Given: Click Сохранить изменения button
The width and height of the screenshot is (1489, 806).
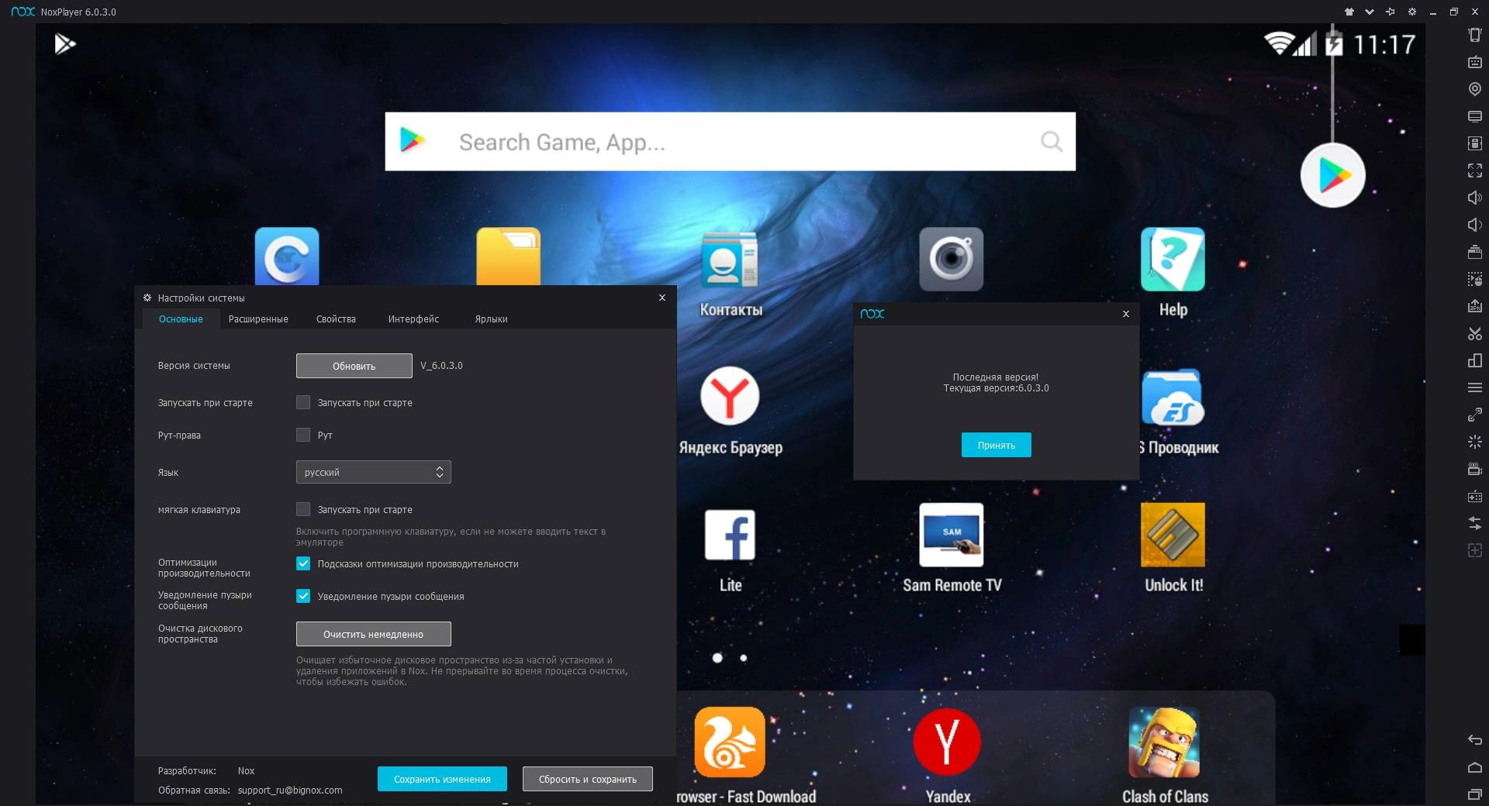Looking at the screenshot, I should pos(442,779).
